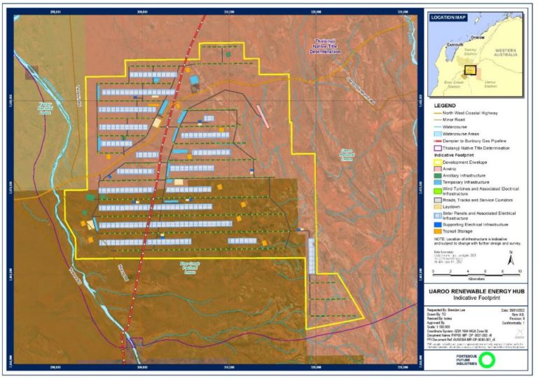538x379 pixels.
Task: Pick the Topsoil Storage orange legend swatch
Action: click(x=437, y=231)
